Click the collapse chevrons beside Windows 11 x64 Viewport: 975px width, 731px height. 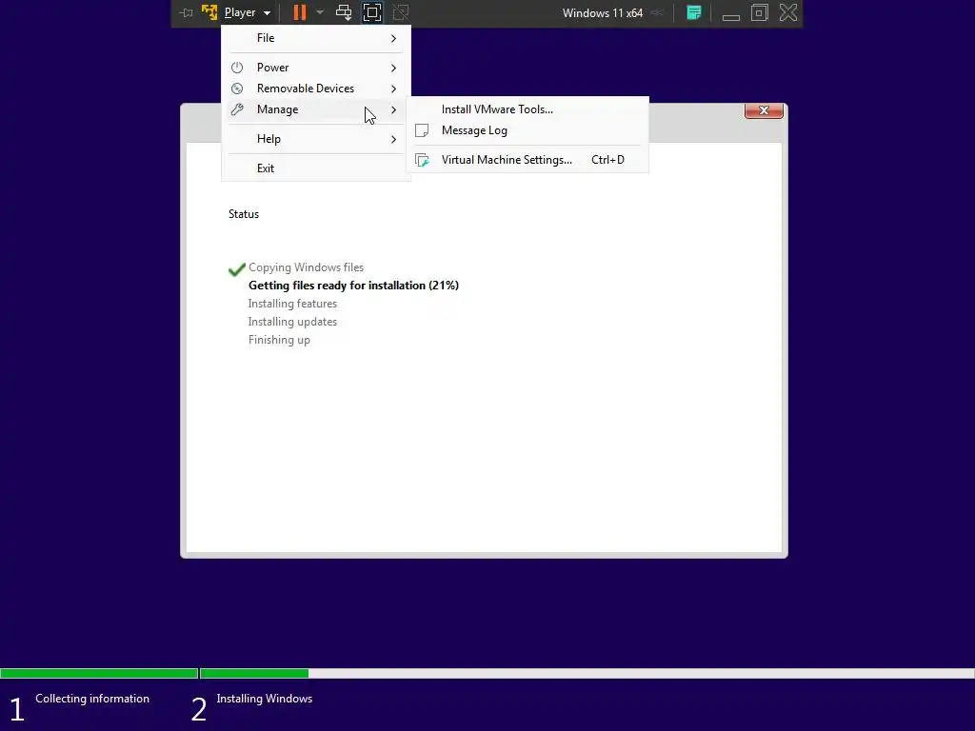click(x=657, y=12)
